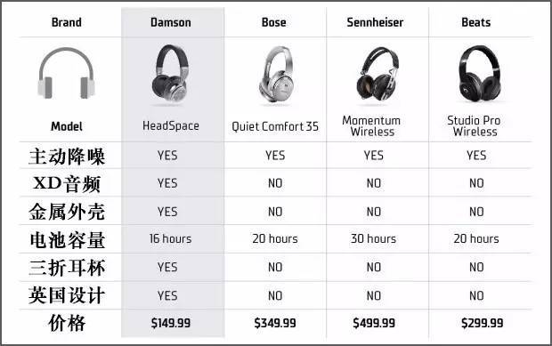Image resolution: width=552 pixels, height=346 pixels.
Task: Click the Quiet Comfort 35 model name
Action: [275, 126]
